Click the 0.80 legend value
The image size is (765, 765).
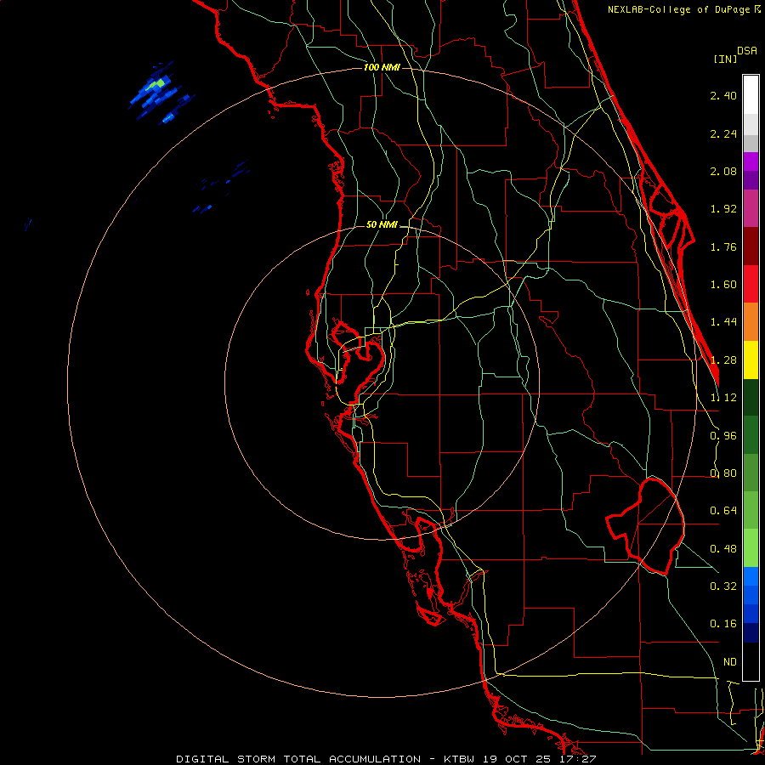click(723, 473)
